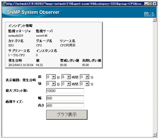Maximize the browser window

[x=150, y=4]
